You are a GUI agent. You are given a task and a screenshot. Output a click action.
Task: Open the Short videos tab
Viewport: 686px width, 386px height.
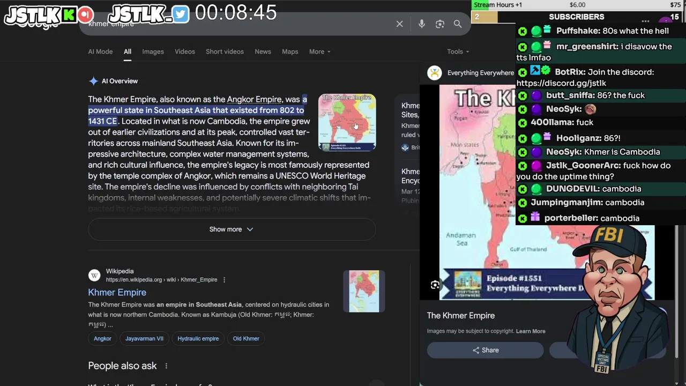[225, 51]
